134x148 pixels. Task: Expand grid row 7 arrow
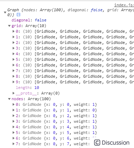click(14, 71)
